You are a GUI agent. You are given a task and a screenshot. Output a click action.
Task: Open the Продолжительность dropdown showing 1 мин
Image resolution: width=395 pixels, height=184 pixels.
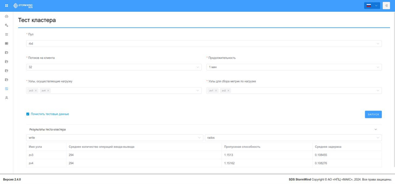coord(294,67)
